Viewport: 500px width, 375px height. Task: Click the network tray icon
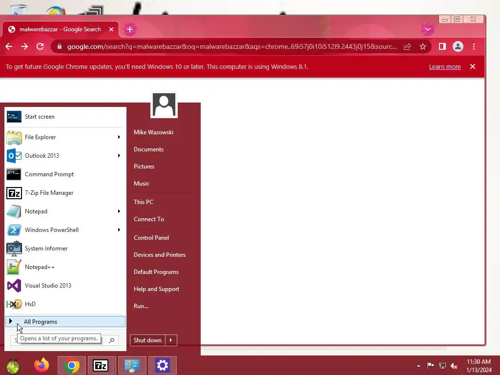[x=442, y=365]
